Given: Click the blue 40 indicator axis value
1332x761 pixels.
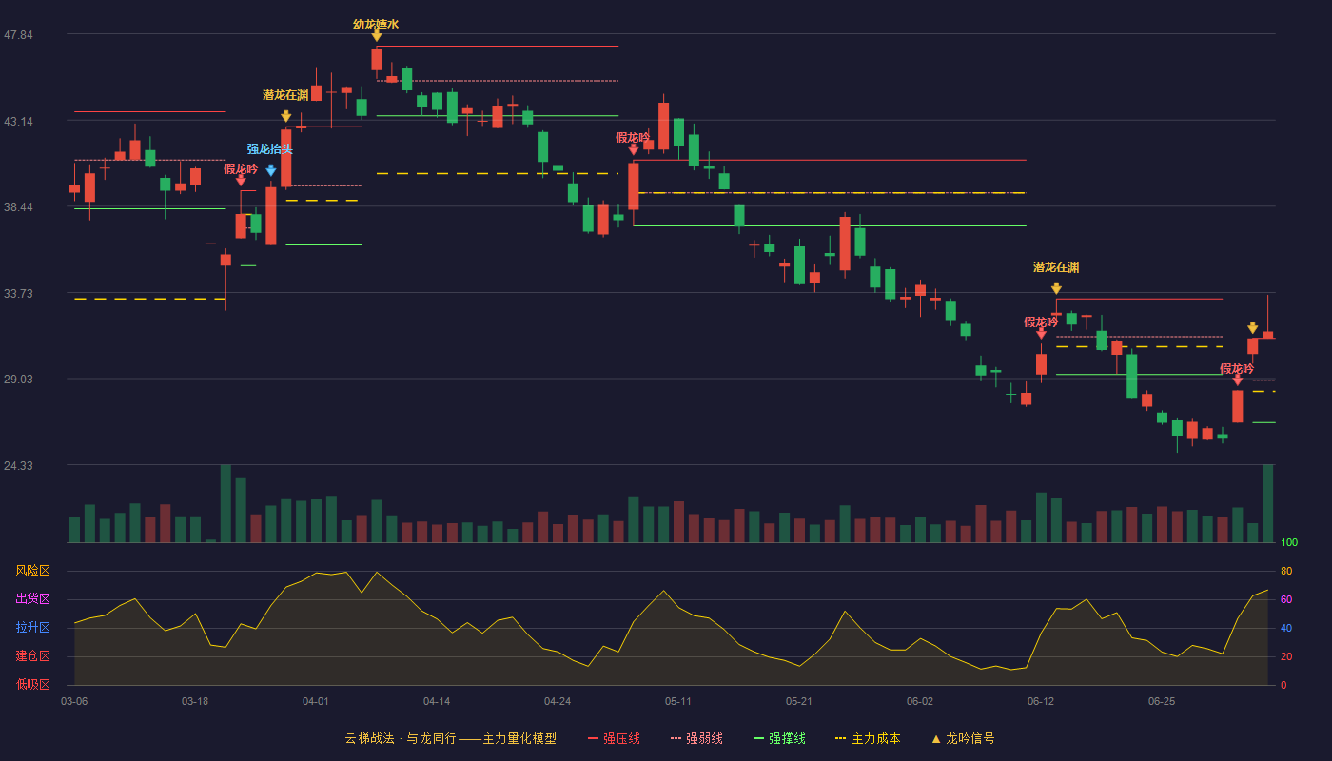Looking at the screenshot, I should coord(1286,628).
